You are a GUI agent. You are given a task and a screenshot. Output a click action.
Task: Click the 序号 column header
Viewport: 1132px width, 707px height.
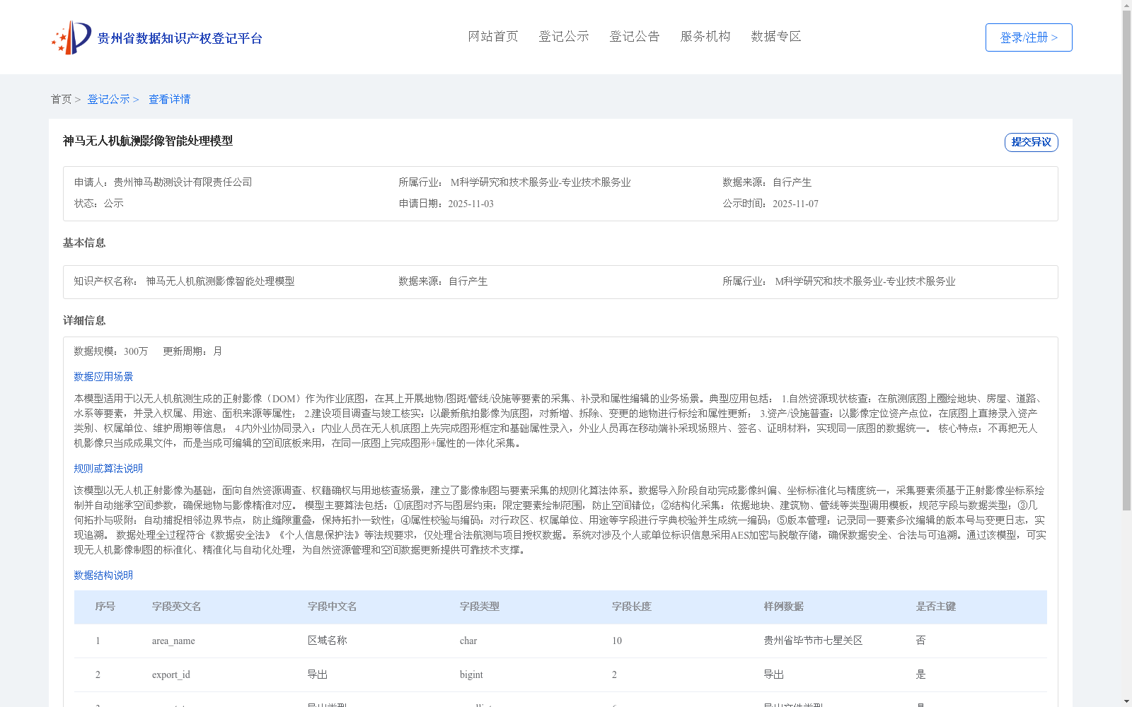pos(105,607)
